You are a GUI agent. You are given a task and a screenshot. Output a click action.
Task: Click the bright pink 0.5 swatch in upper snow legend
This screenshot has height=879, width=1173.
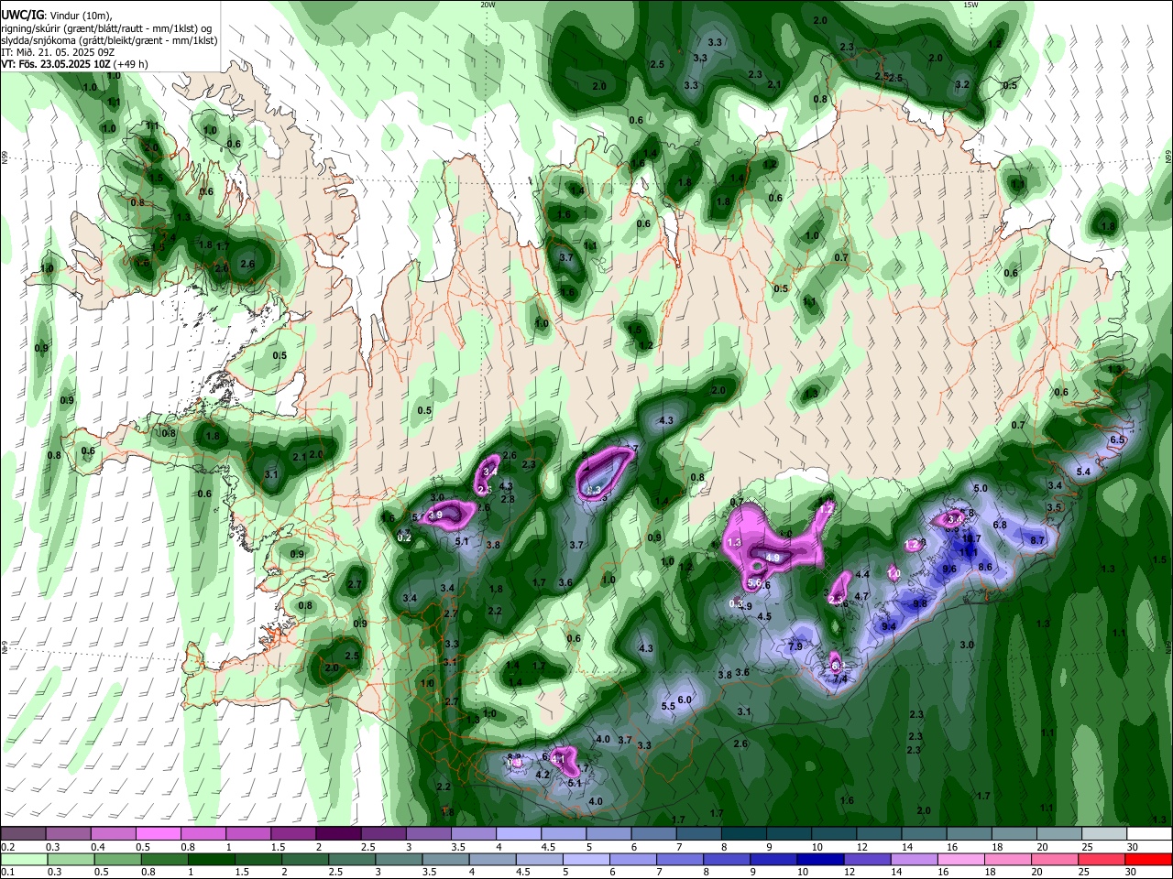pos(158,834)
